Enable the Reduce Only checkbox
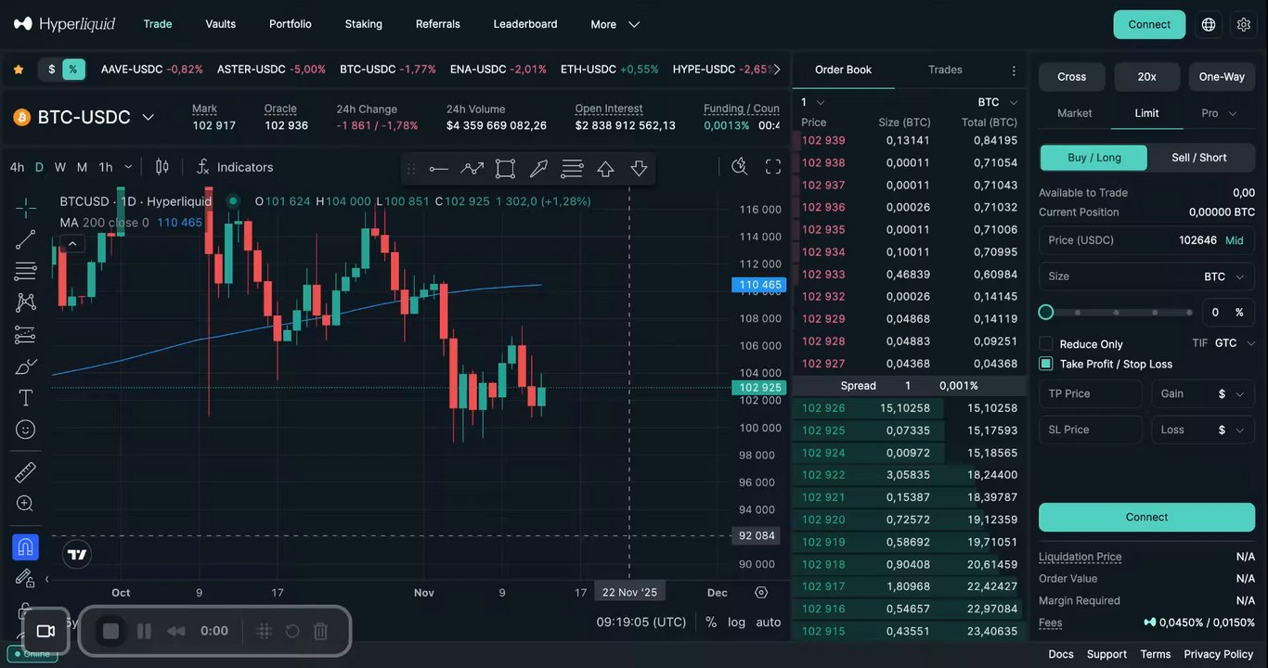Image resolution: width=1268 pixels, height=668 pixels. [x=1046, y=344]
